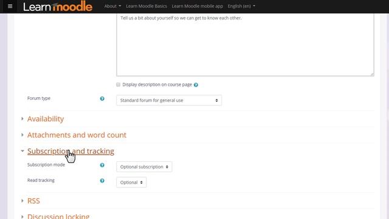Click the description box resize handle

(x=372, y=74)
